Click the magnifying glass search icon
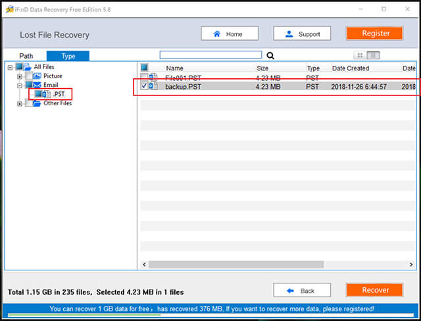Image resolution: width=421 pixels, height=321 pixels. (x=270, y=56)
